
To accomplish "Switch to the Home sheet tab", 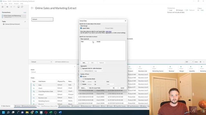I will coord(17,106).
